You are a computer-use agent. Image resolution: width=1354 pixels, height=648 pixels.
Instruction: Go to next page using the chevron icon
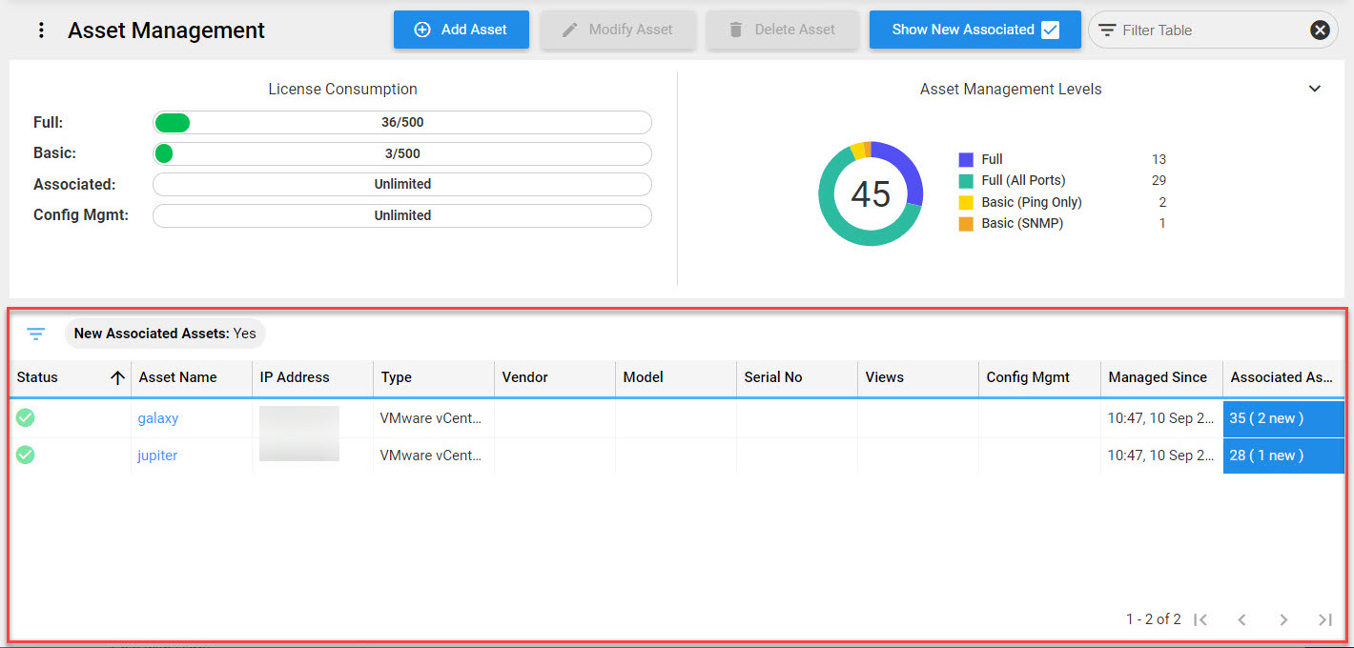click(x=1283, y=619)
